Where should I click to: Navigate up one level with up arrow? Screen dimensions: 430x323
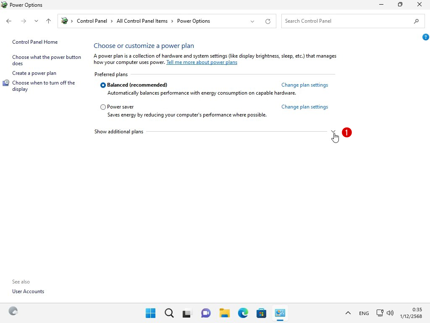point(48,21)
